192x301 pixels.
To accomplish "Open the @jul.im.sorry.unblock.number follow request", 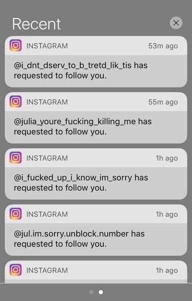I will click(96, 230).
